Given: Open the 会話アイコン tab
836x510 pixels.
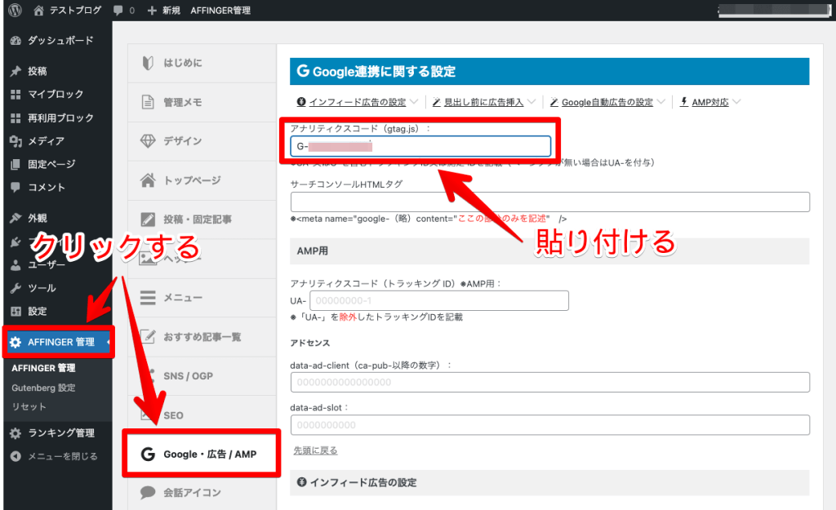Looking at the screenshot, I should click(x=202, y=492).
